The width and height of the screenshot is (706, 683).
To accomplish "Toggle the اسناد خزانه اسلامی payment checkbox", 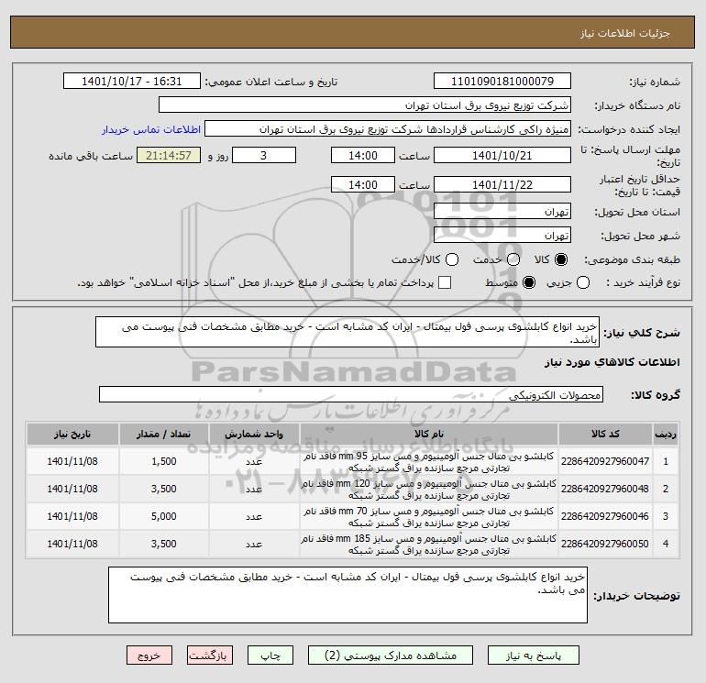I will [x=445, y=282].
